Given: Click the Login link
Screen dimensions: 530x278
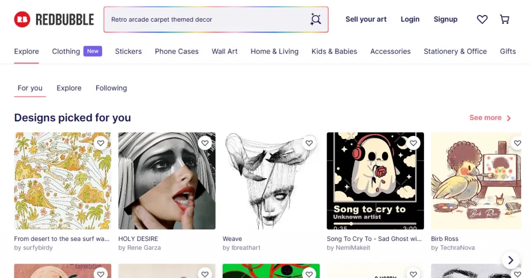Looking at the screenshot, I should pos(410,19).
